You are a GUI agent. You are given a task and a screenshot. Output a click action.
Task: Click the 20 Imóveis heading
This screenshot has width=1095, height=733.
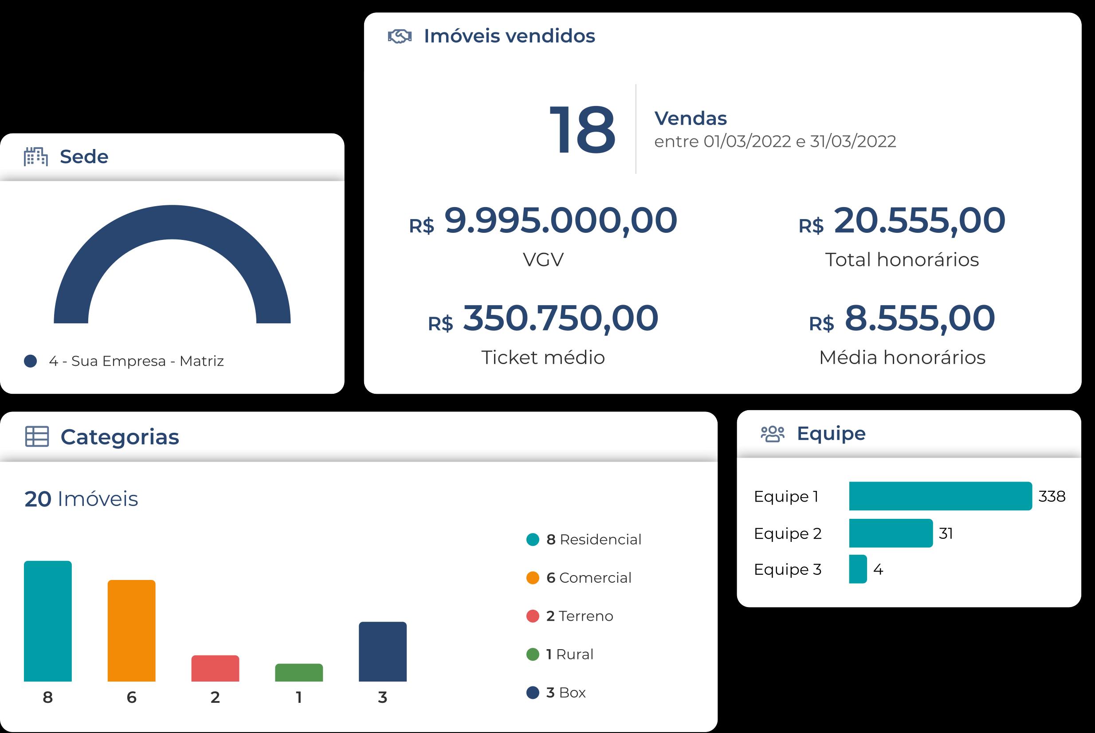click(x=81, y=499)
